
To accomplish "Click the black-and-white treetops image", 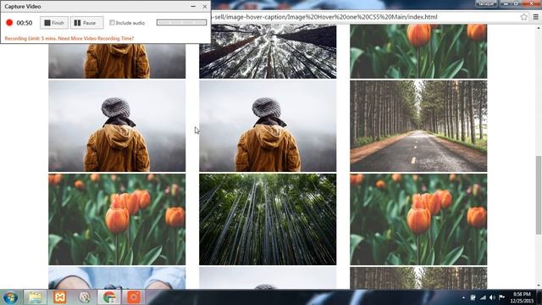I will click(268, 51).
